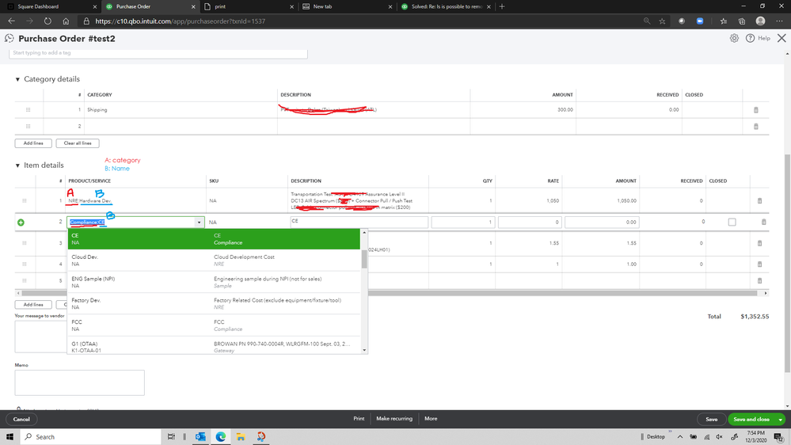Expand the Save and close dropdown arrow
The image size is (791, 445).
[x=781, y=419]
